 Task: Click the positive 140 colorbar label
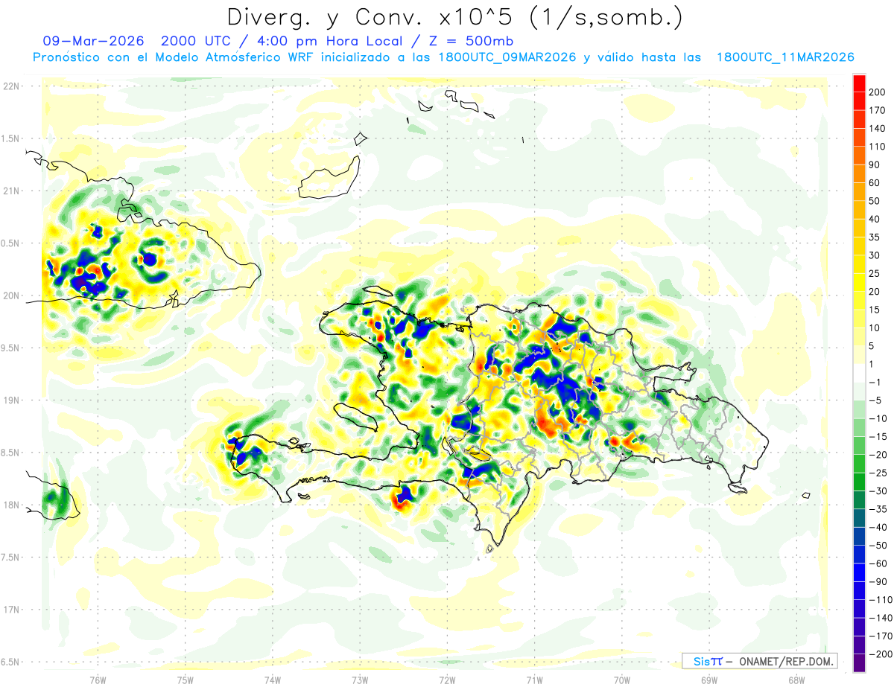878,129
